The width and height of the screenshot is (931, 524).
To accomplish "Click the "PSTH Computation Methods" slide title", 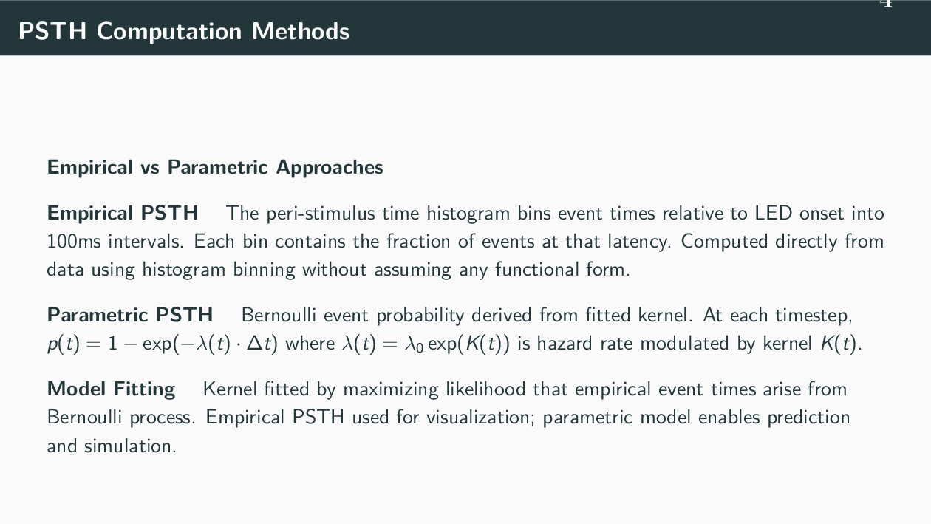I will click(x=183, y=31).
